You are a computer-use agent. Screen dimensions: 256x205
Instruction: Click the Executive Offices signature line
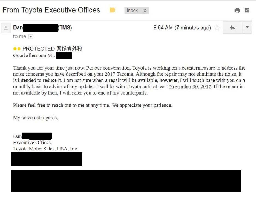(32, 143)
